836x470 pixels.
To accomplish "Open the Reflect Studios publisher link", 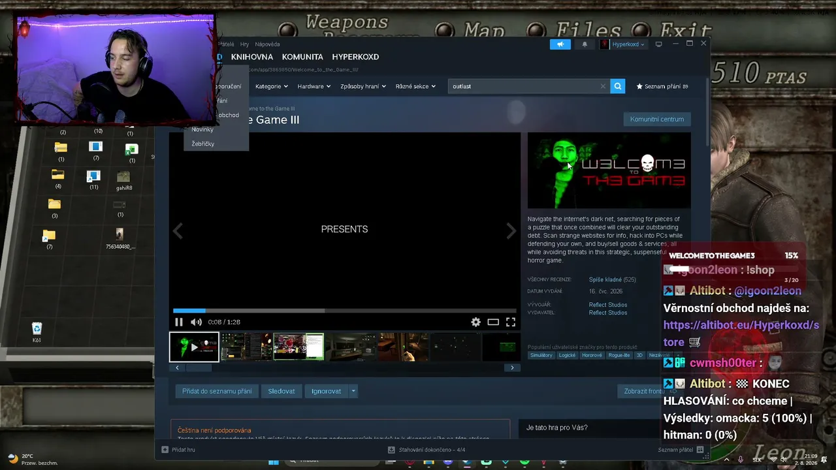I will (x=608, y=313).
